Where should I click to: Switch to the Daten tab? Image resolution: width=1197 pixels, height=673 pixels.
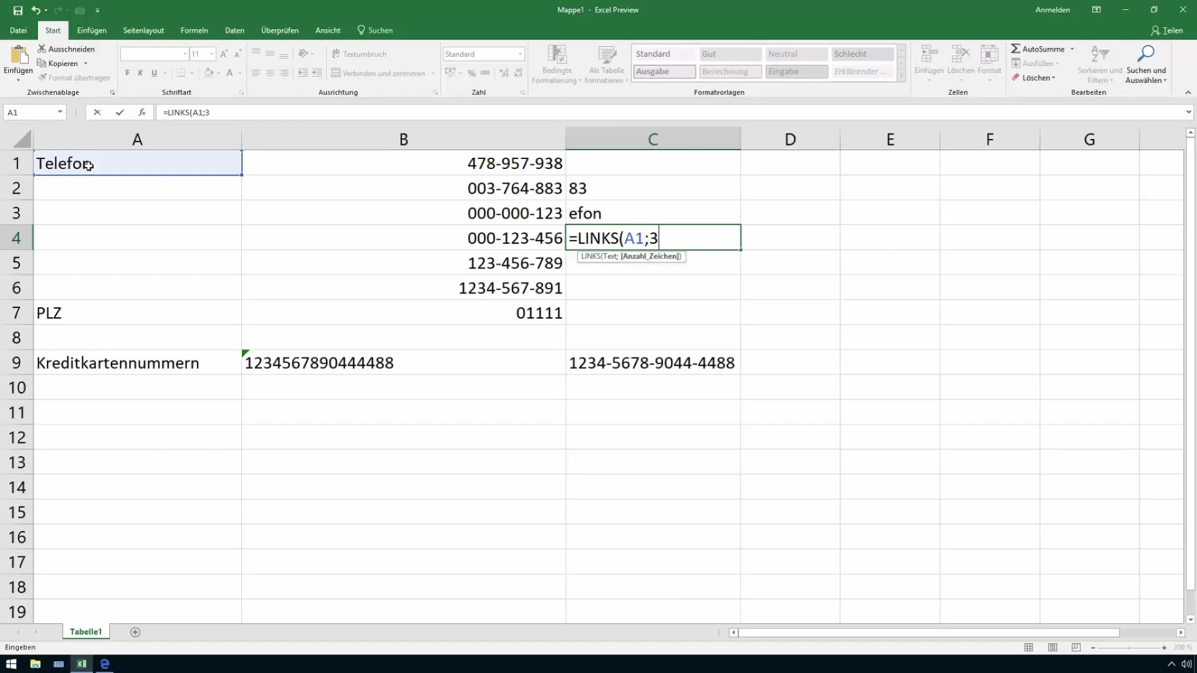click(234, 30)
